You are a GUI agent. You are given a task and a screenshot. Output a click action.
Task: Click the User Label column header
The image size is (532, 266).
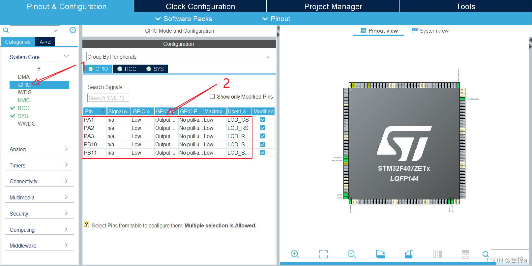coord(239,111)
